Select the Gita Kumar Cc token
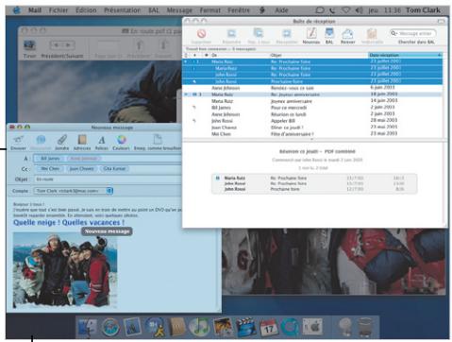Viewport: 452px width, 342px height. coord(114,169)
